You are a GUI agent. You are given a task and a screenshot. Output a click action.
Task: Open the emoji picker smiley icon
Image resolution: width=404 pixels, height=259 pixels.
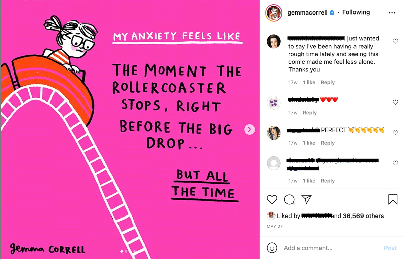coord(272,248)
